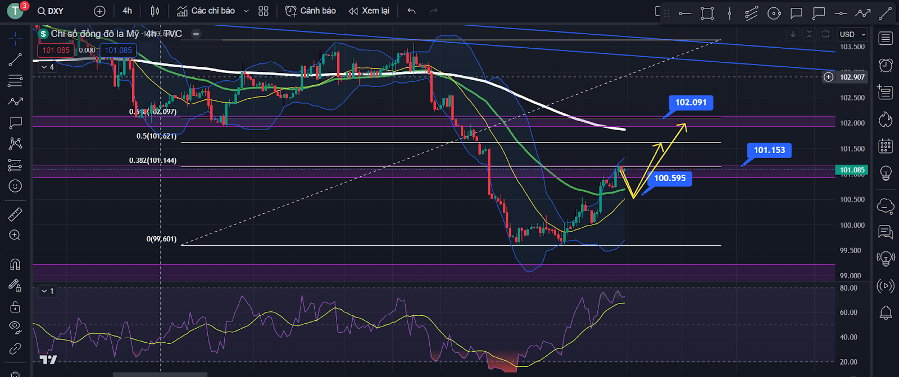Add a symbol to compare with the plus icon
The height and width of the screenshot is (377, 899).
click(x=99, y=11)
